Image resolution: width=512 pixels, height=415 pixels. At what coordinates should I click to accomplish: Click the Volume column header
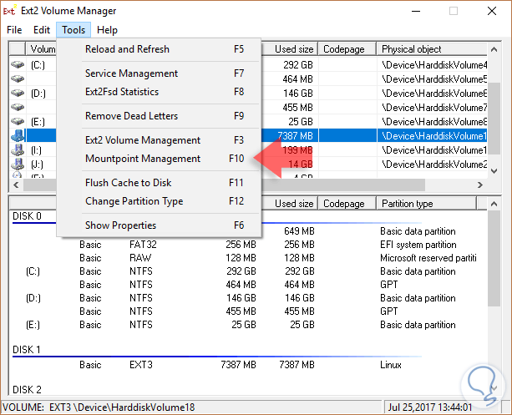pos(41,49)
